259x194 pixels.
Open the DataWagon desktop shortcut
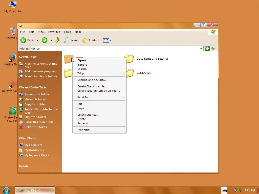(x=13, y=84)
